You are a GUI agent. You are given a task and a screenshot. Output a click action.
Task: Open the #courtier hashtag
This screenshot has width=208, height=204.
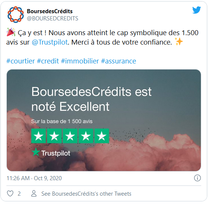pos(21,61)
